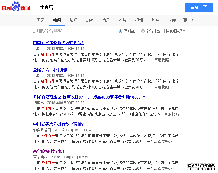Click source line 和合承德网 2018年08月08日 08:57
The width and height of the screenshot is (218, 173).
click(62, 130)
